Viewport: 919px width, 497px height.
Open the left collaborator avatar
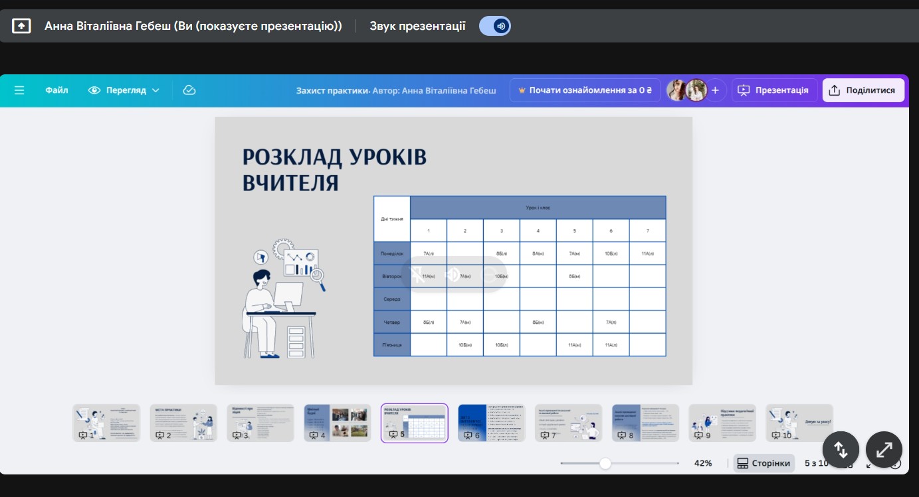pyautogui.click(x=677, y=90)
